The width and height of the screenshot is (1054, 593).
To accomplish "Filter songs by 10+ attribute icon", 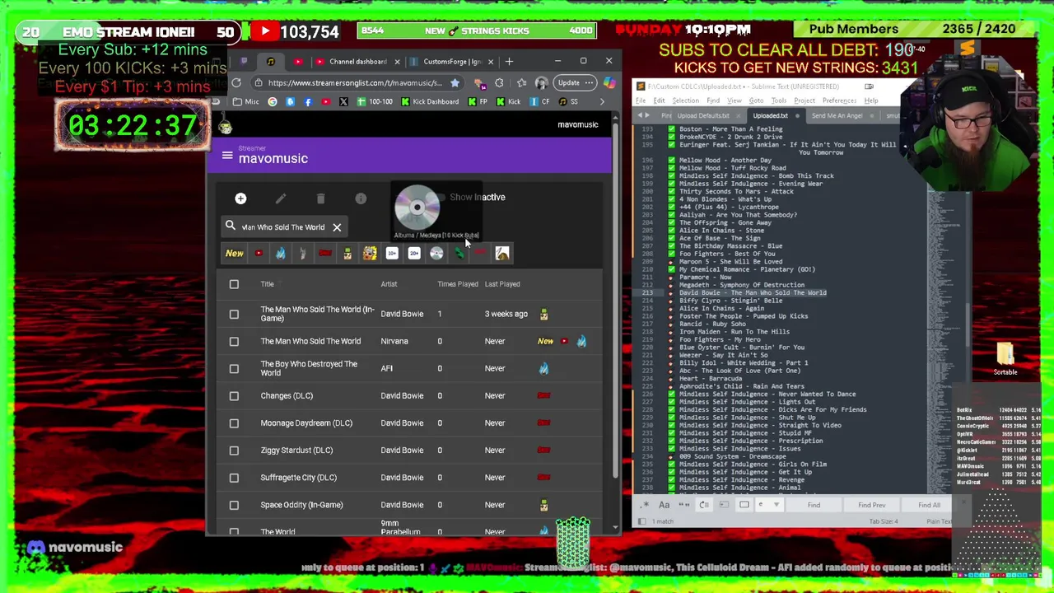I will point(392,254).
